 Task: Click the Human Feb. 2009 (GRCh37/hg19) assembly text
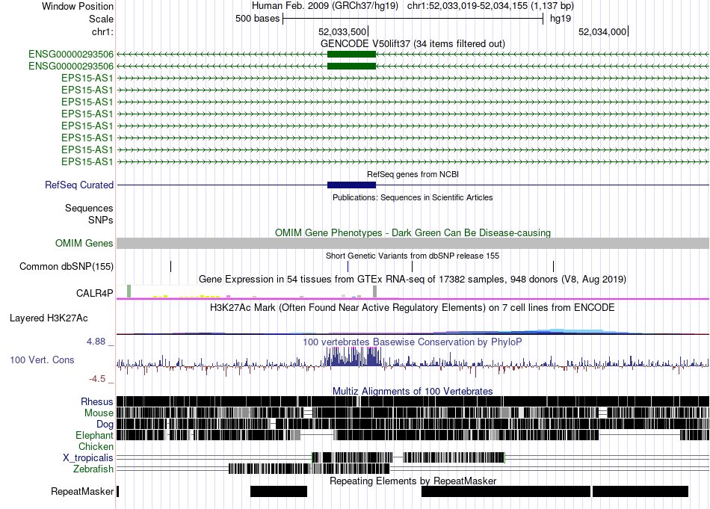(x=324, y=6)
